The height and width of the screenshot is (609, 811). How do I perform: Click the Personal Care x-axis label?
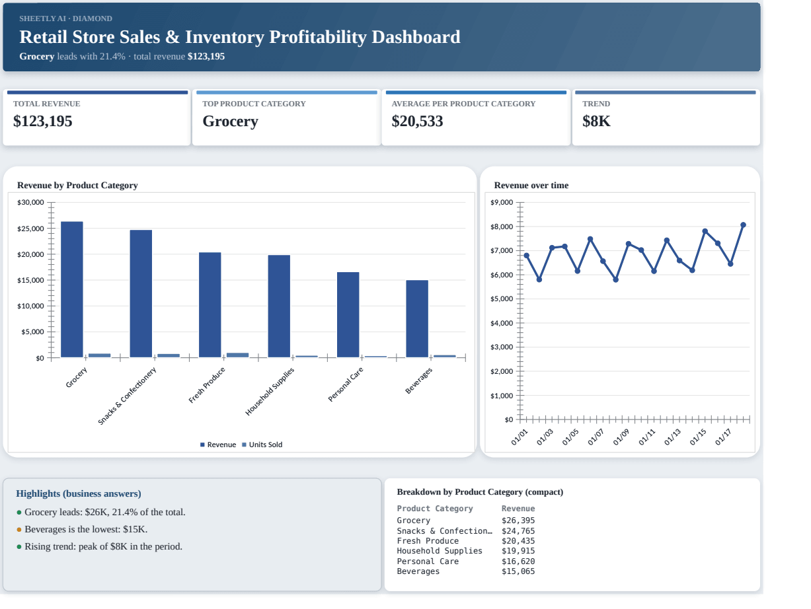tap(346, 384)
